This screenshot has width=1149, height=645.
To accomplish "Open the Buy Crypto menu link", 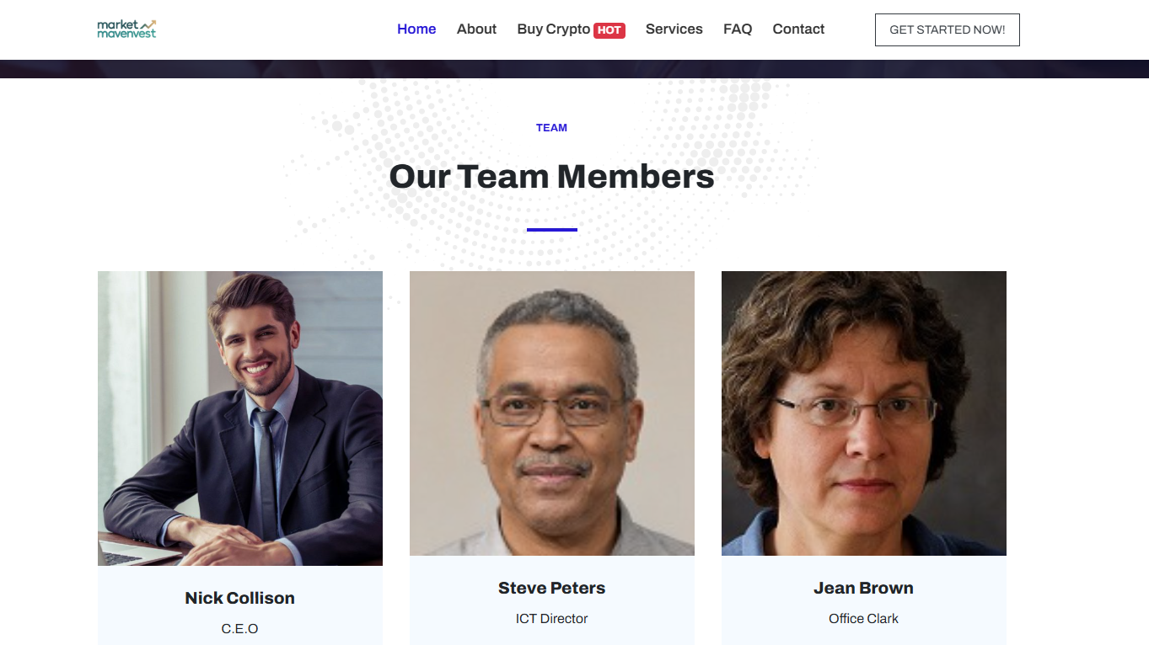I will (x=553, y=29).
